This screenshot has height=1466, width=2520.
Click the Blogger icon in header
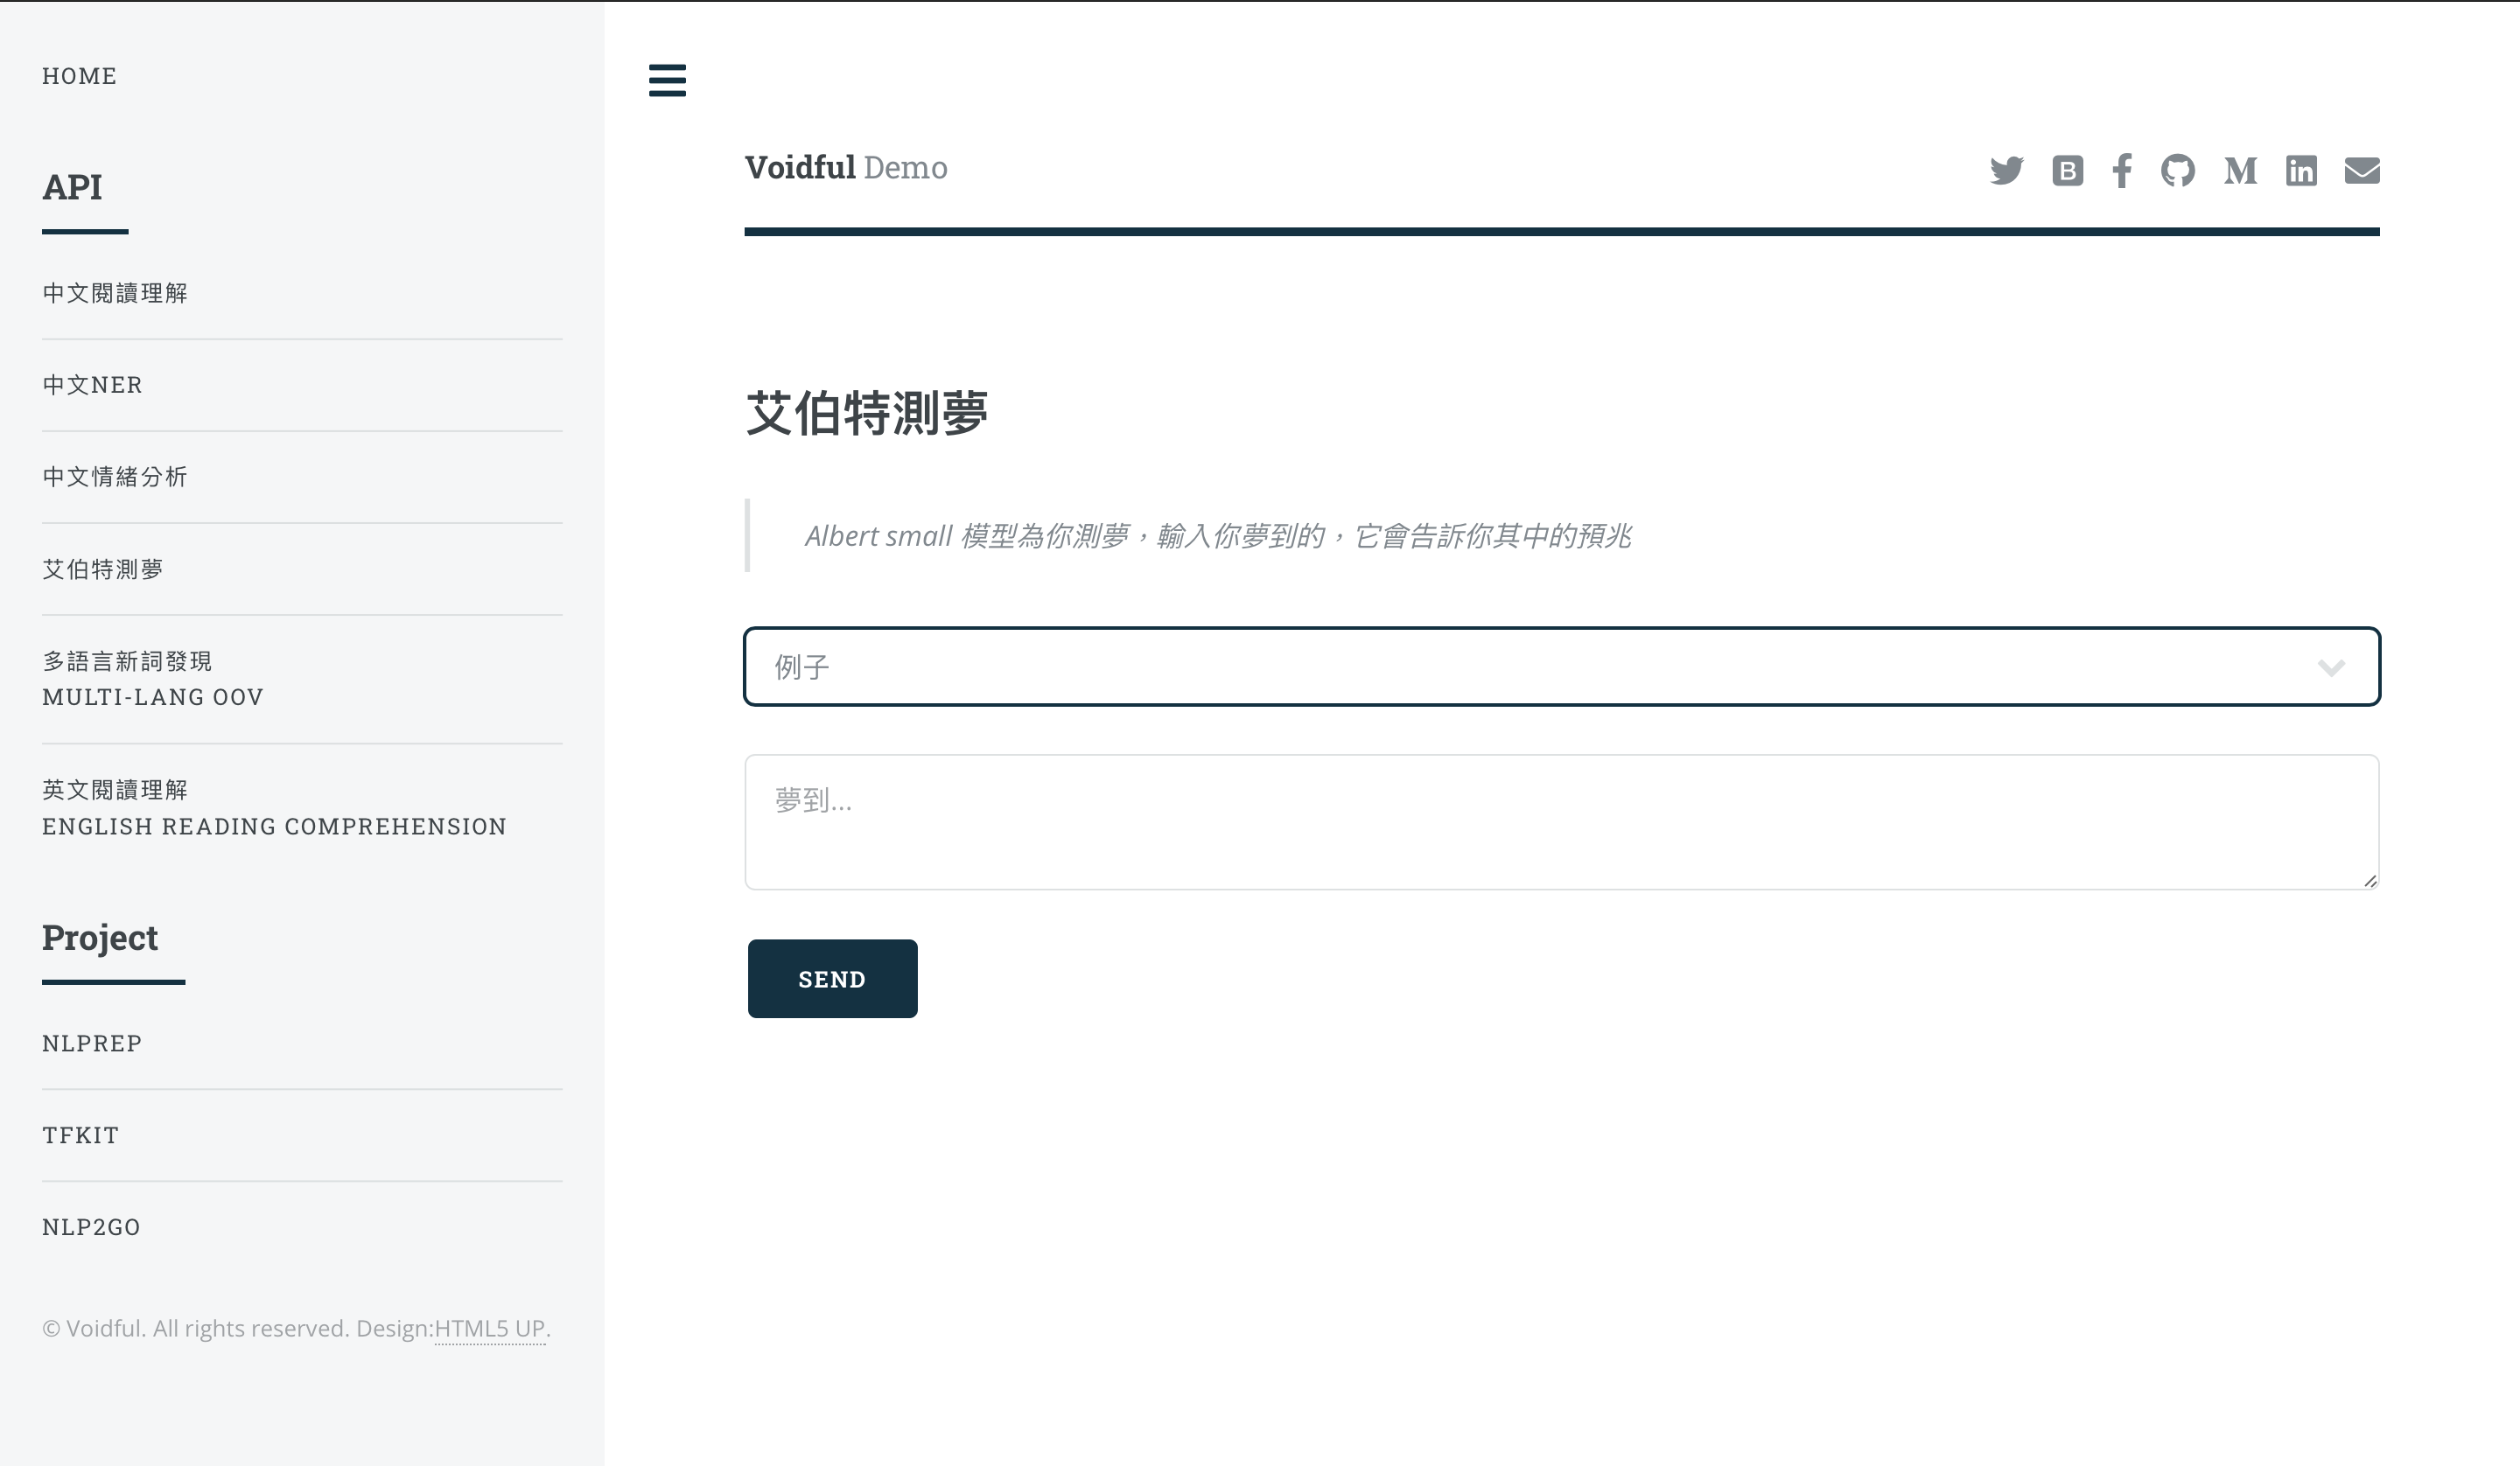2067,170
